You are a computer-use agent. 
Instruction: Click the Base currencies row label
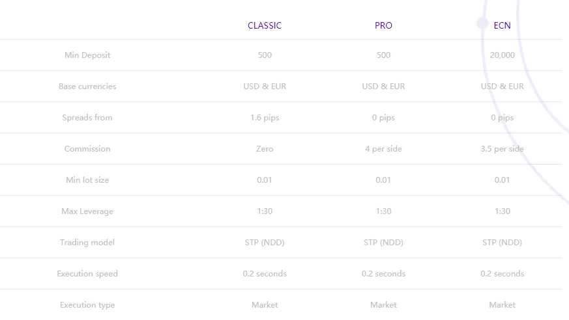pos(87,86)
